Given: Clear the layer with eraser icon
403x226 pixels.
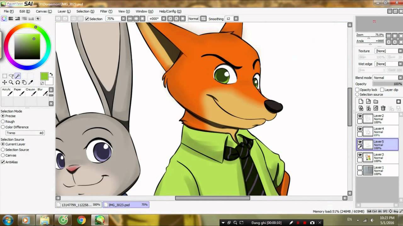Looking at the screenshot, I should pos(376,108).
